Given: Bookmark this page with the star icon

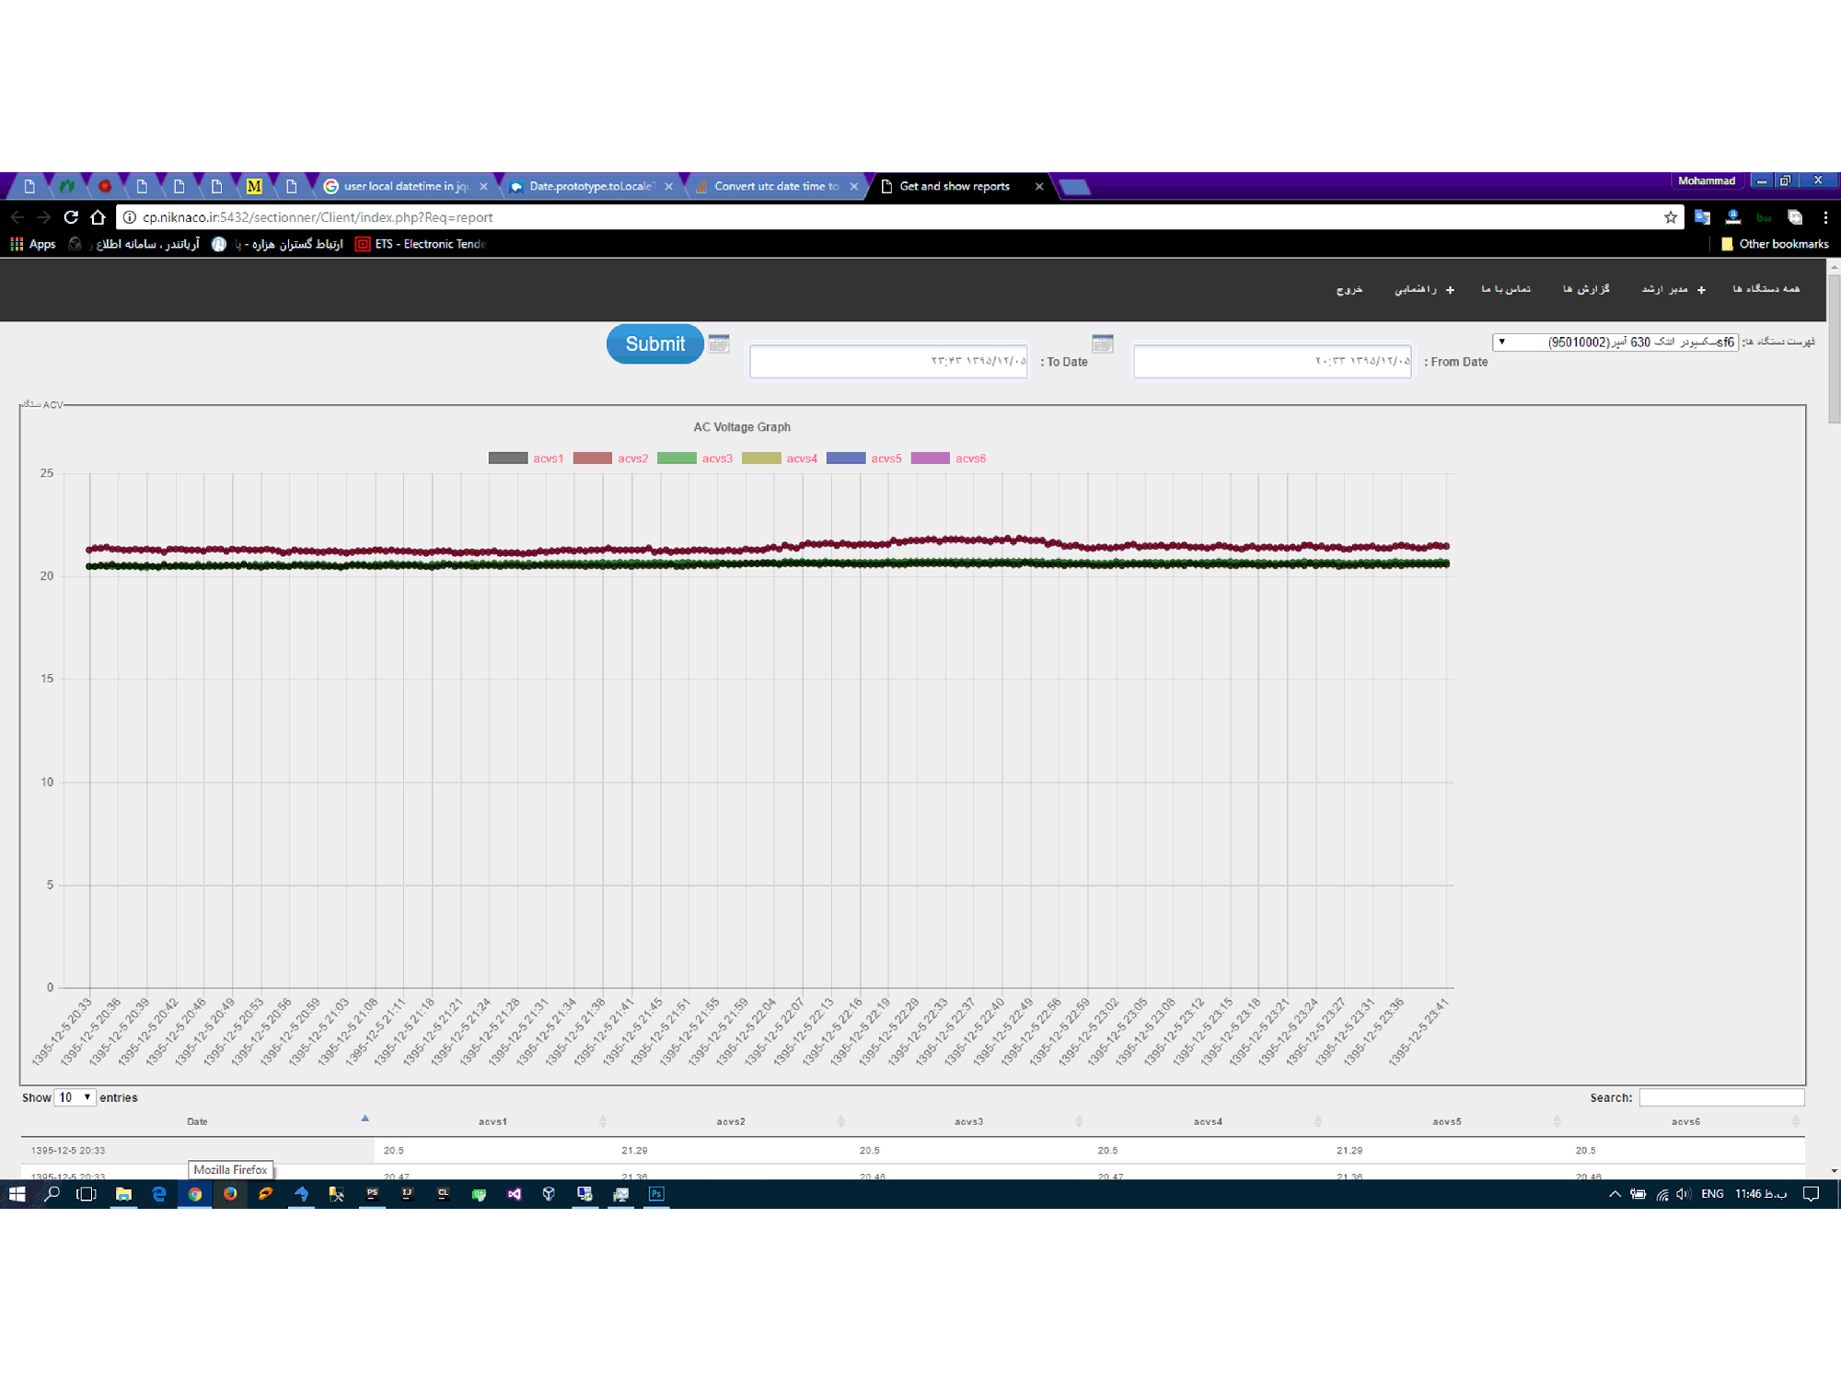Looking at the screenshot, I should 1670,217.
